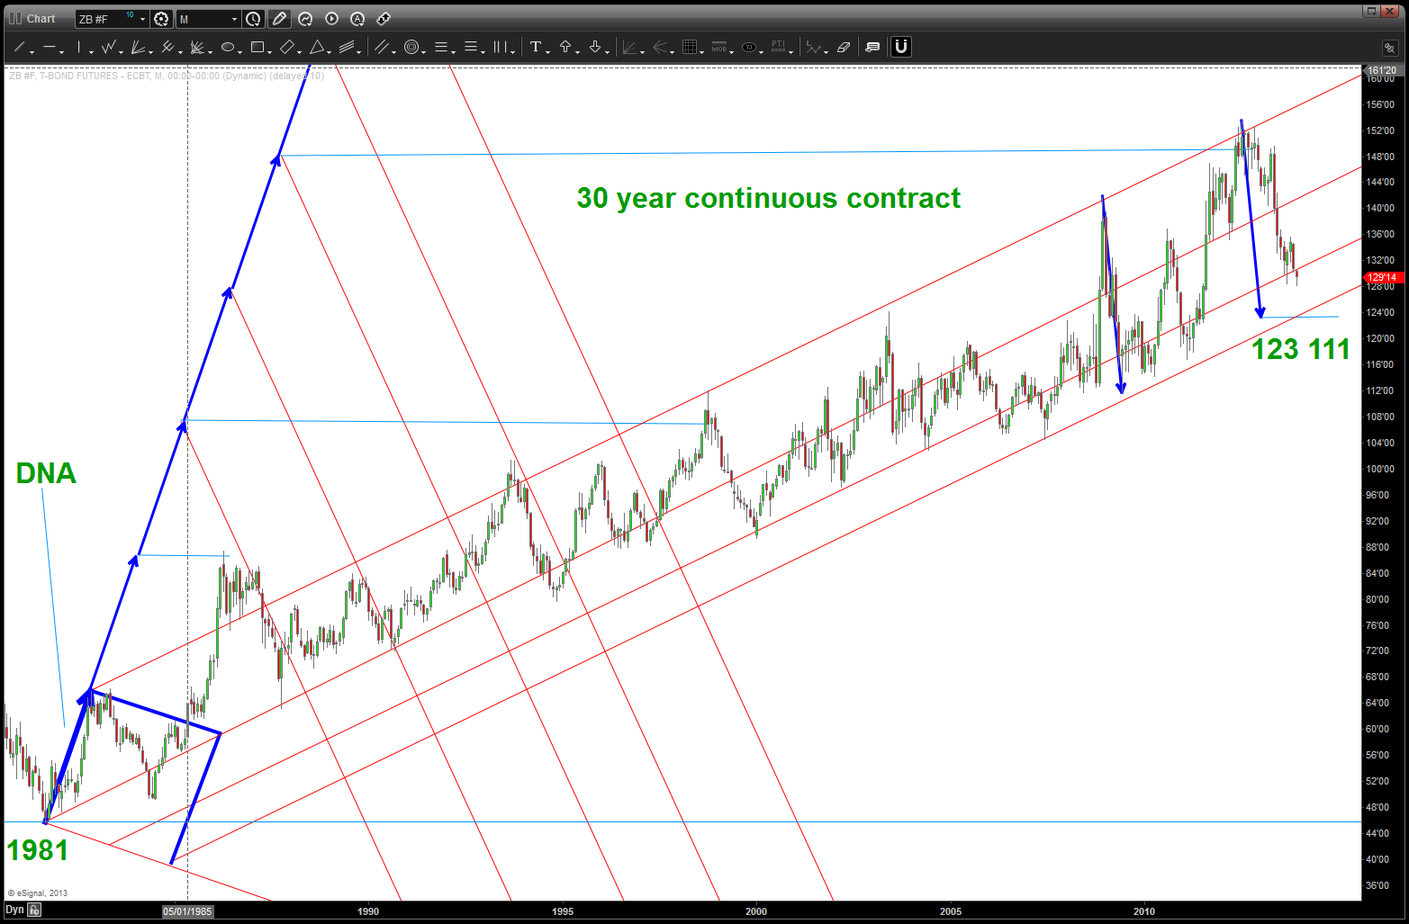Open the PTI study menu
Image resolution: width=1409 pixels, height=924 pixels.
coord(779,48)
